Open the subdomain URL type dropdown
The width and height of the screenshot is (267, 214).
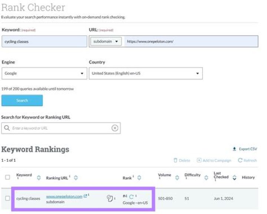(106, 41)
